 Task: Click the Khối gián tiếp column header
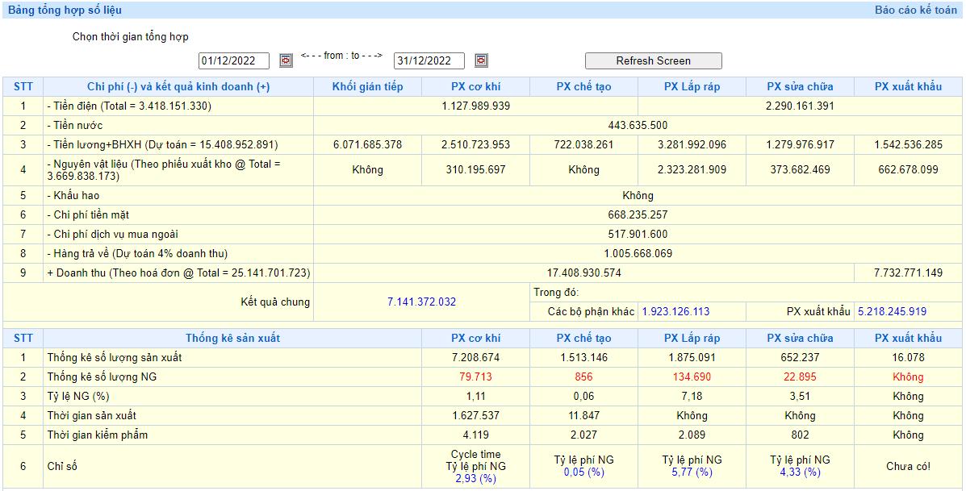tap(367, 86)
